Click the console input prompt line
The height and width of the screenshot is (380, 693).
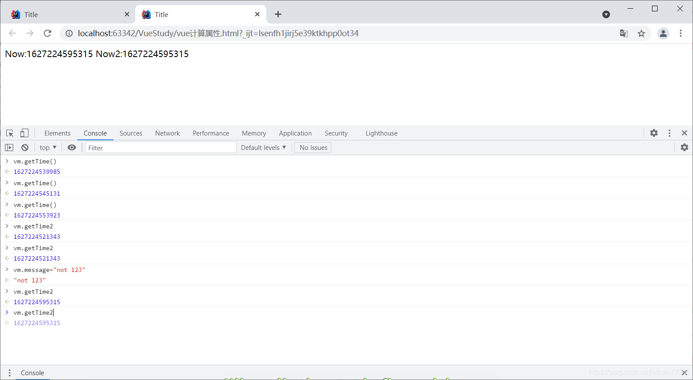346,312
